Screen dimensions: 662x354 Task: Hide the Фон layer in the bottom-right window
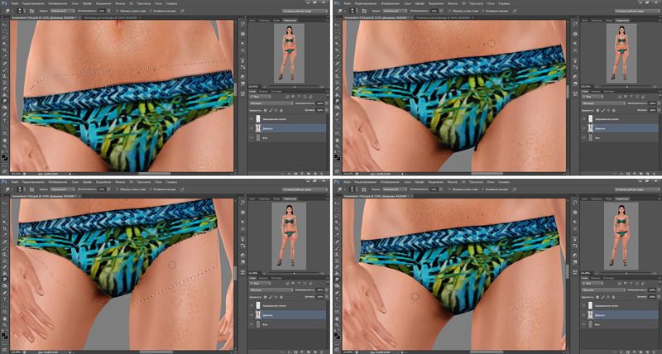[585, 324]
